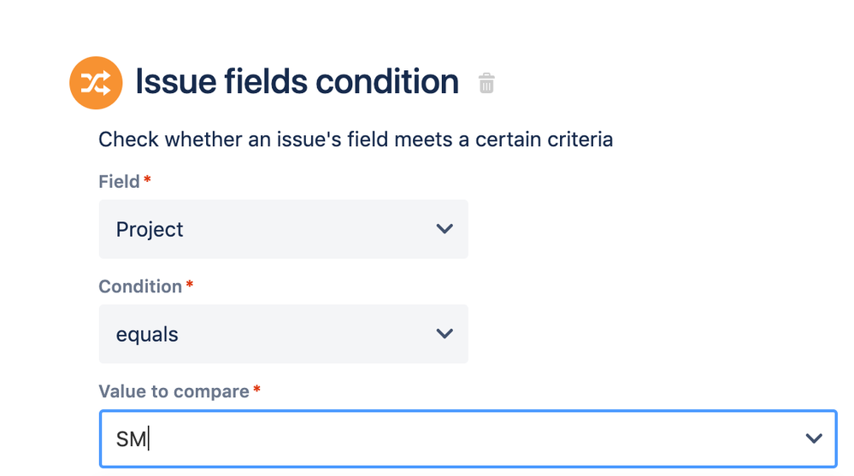Click the red asterisk next to Condition

[x=190, y=285]
